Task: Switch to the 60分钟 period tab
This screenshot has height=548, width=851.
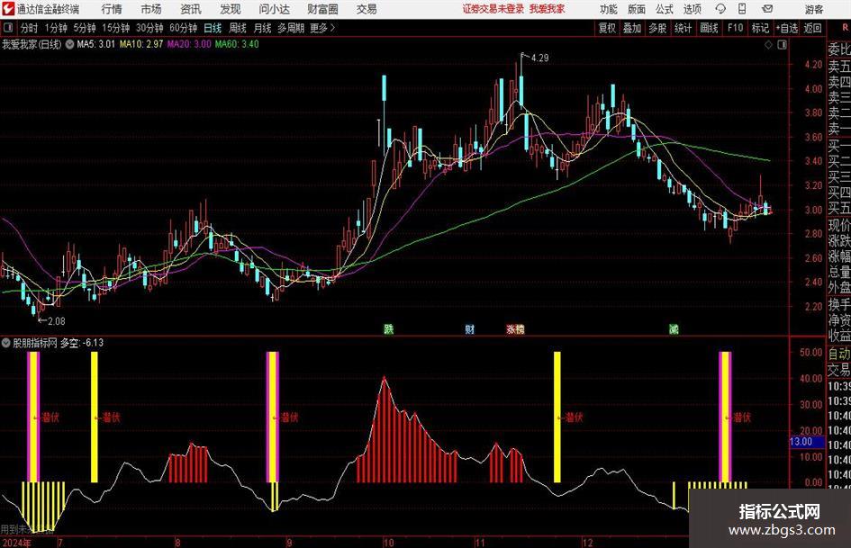Action: click(x=184, y=28)
